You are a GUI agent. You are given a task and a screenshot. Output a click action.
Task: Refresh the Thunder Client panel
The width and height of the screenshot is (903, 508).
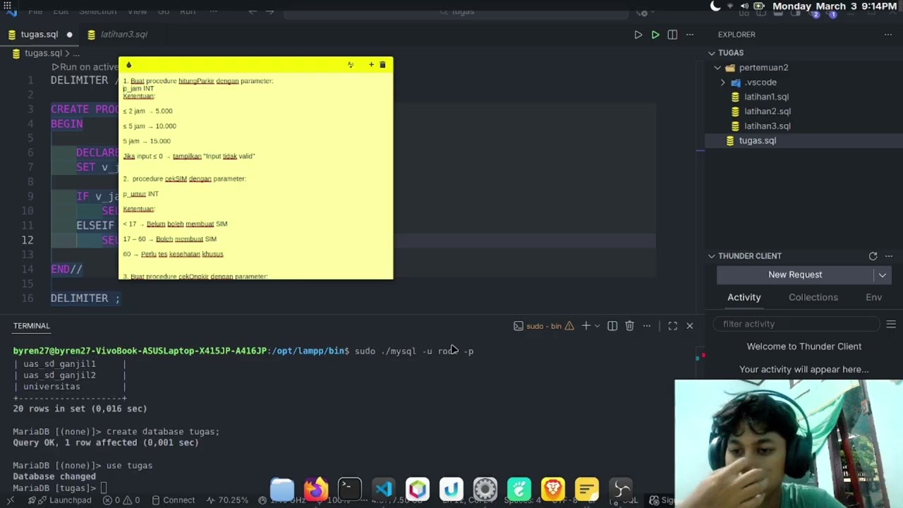pyautogui.click(x=873, y=256)
